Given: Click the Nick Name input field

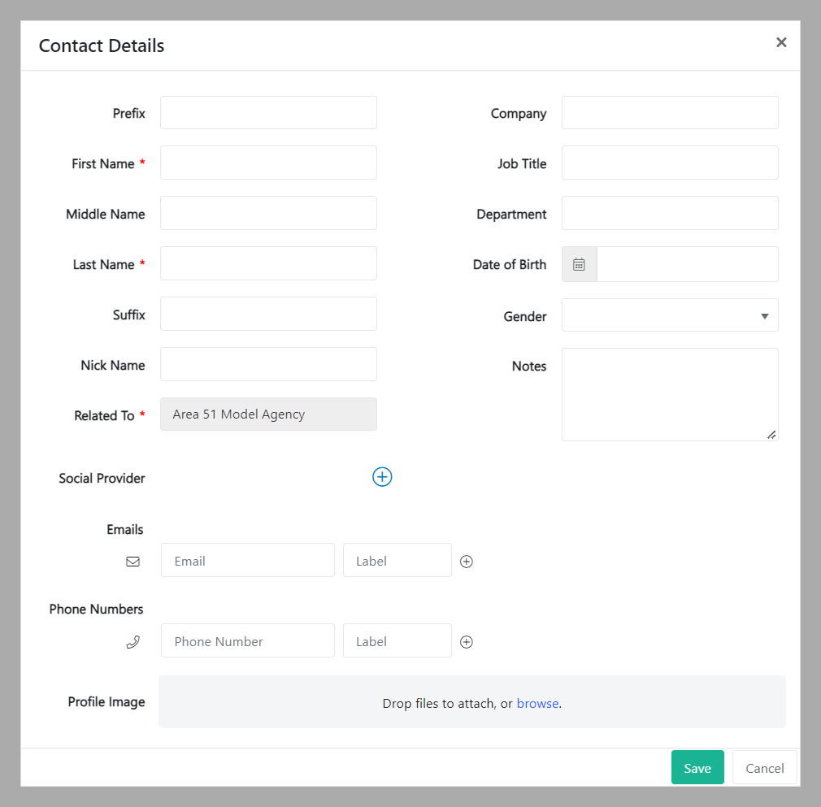Looking at the screenshot, I should click(x=268, y=364).
